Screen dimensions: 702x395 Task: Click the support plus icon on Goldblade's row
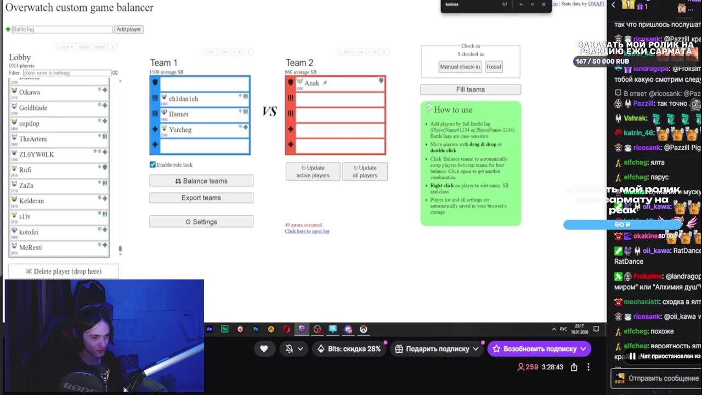[105, 105]
